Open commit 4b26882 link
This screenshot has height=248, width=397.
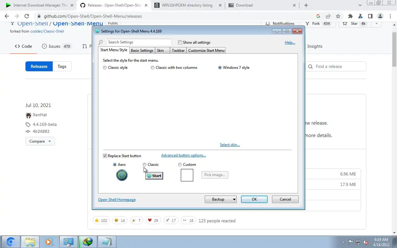click(41, 131)
